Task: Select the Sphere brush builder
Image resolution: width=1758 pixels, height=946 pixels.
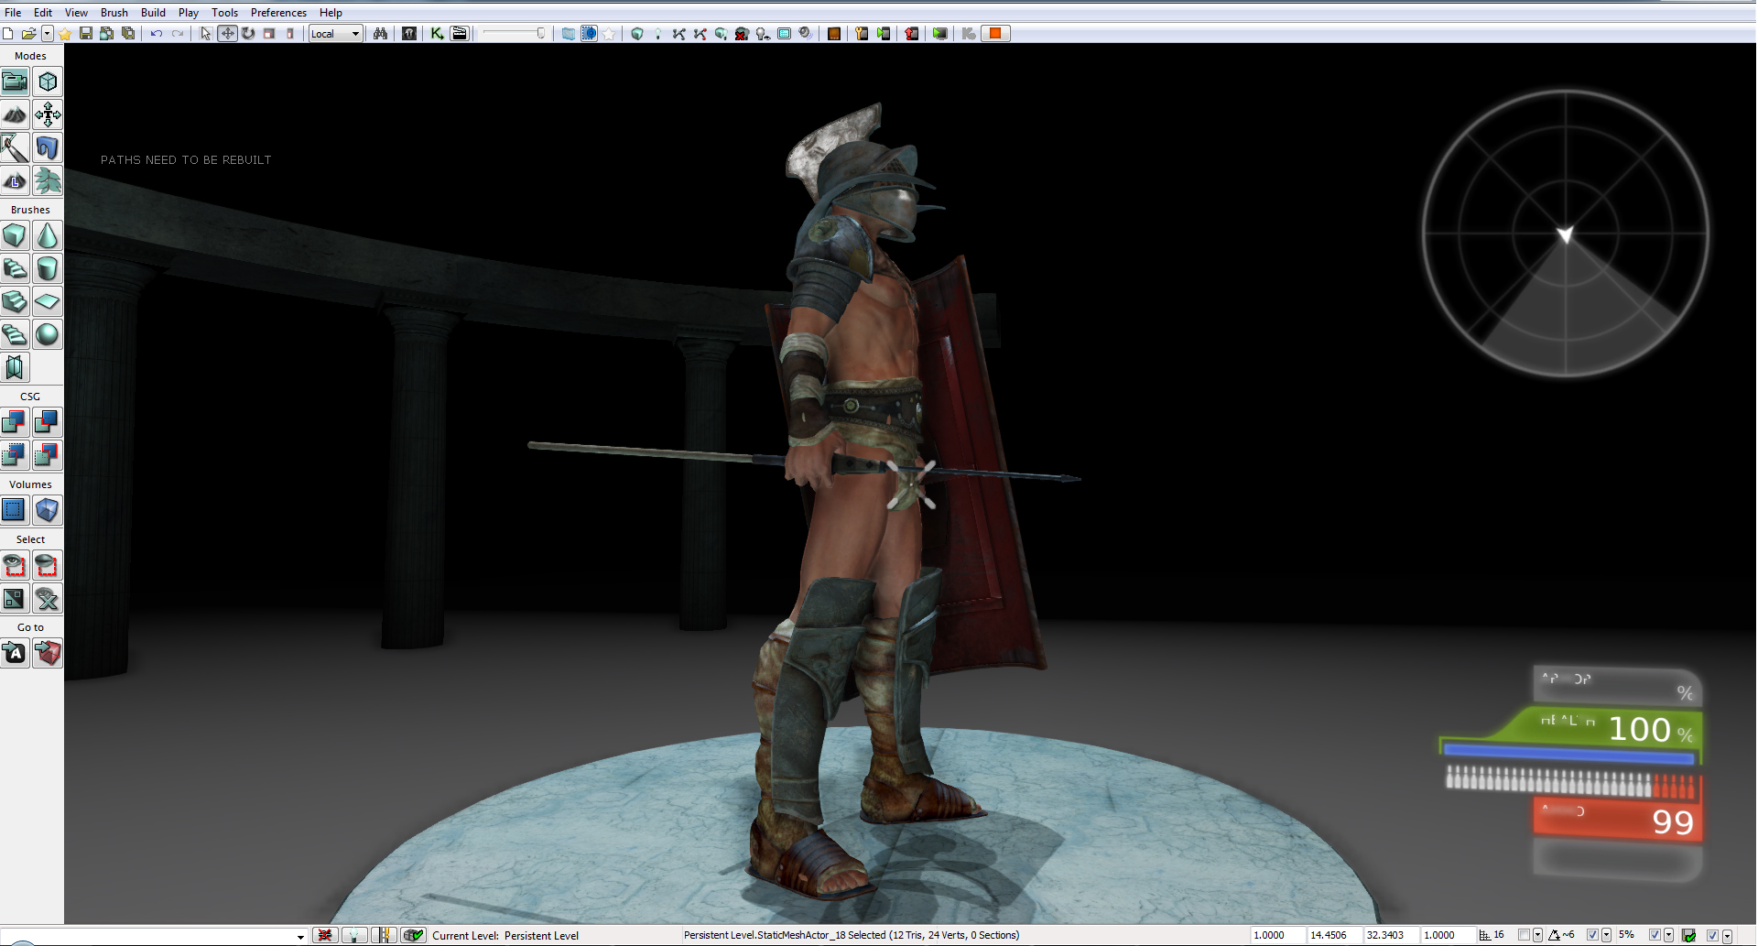Action: pyautogui.click(x=48, y=335)
